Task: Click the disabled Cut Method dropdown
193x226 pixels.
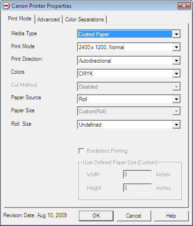Action: coord(129,87)
